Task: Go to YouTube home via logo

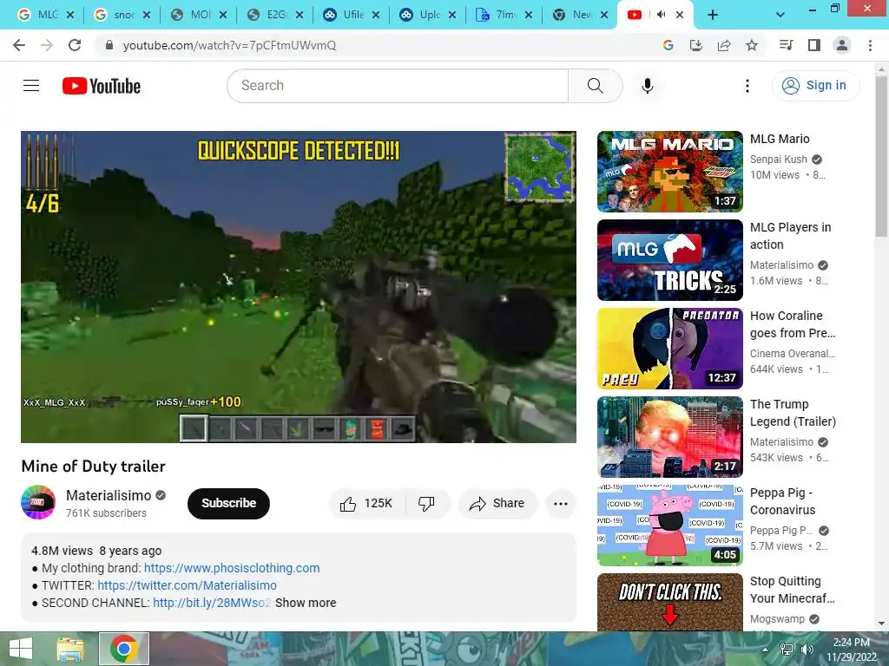Action: pos(102,86)
